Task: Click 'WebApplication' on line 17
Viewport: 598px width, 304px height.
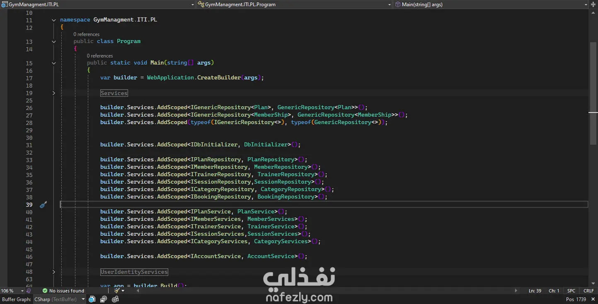Action: click(170, 78)
